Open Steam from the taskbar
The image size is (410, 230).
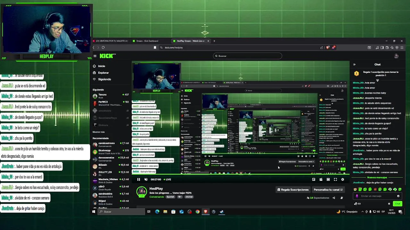click(x=222, y=211)
